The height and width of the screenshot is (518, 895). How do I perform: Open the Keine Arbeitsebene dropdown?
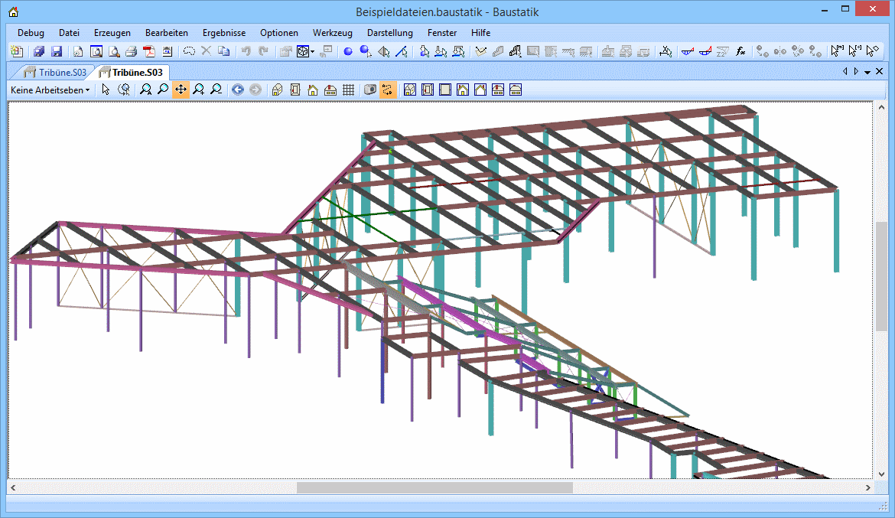click(x=50, y=90)
